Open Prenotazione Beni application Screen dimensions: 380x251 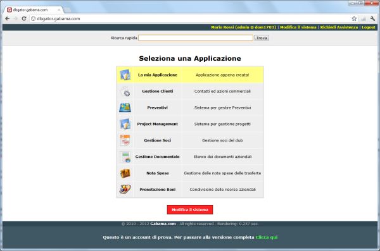(x=158, y=190)
